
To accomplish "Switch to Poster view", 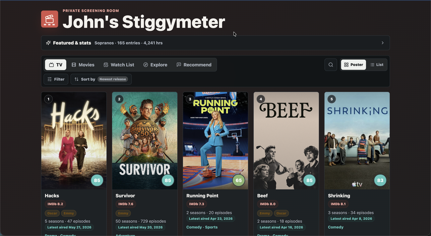I will click(x=353, y=65).
